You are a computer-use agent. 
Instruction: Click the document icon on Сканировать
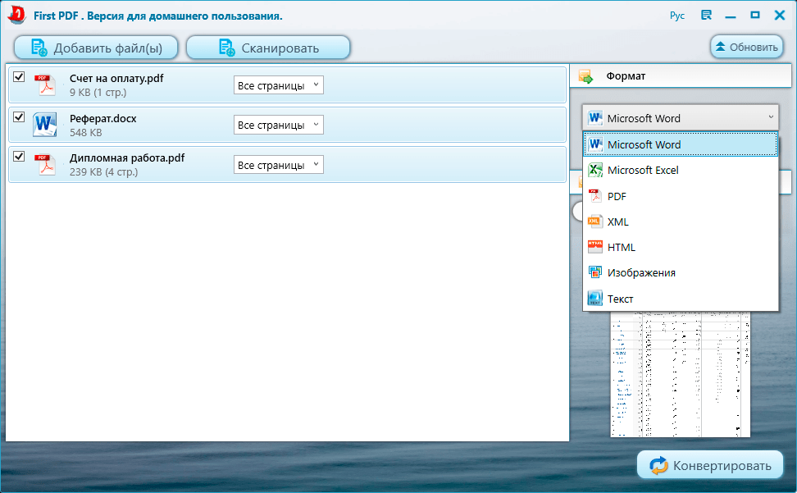pyautogui.click(x=226, y=48)
